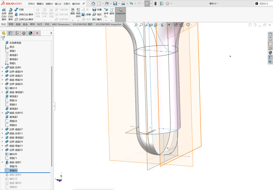This screenshot has width=273, height=190.
Task: Open the Edit Appearance color sphere icon
Action: coord(176,25)
